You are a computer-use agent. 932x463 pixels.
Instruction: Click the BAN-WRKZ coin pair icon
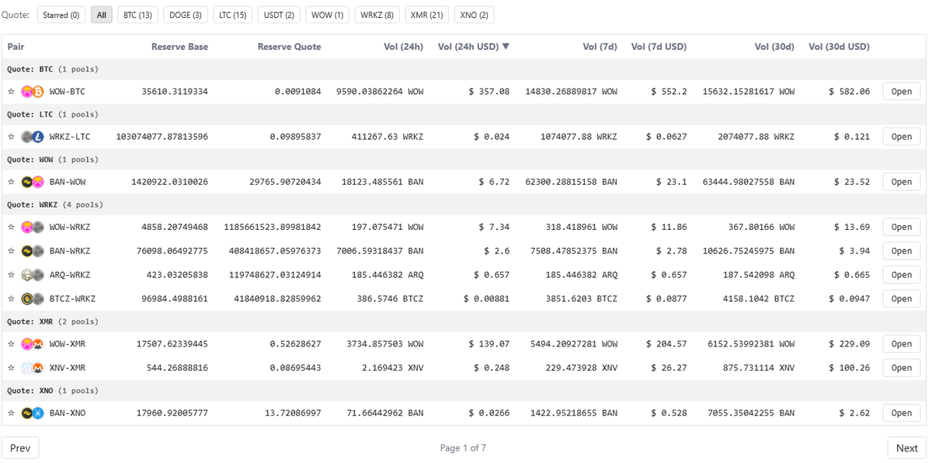pyautogui.click(x=33, y=251)
